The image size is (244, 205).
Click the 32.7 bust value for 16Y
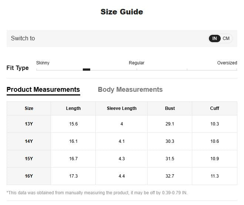170,176
